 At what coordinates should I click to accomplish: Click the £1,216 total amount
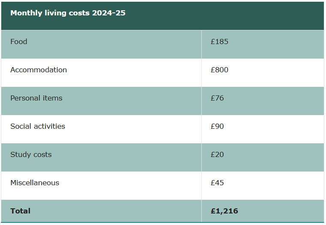[x=224, y=211]
